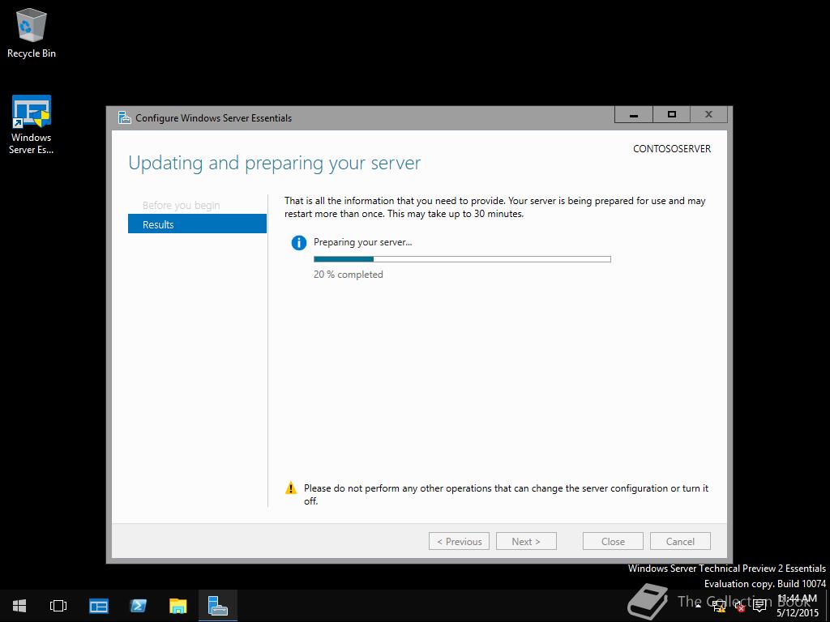Click 'Evaluation copy. Build 10074' watermark text
The image size is (830, 622).
point(765,584)
